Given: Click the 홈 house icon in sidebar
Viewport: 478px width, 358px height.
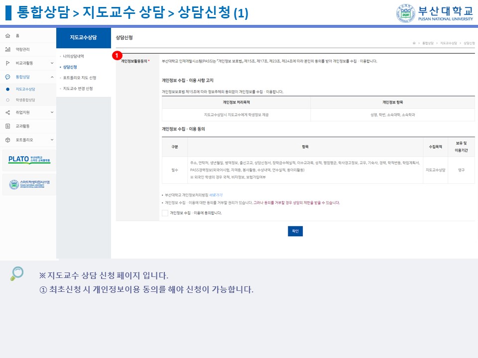Looking at the screenshot, I should click(7, 36).
